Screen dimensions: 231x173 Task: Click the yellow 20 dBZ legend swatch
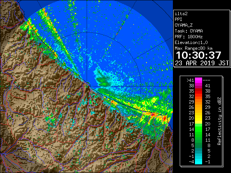(x=199, y=118)
